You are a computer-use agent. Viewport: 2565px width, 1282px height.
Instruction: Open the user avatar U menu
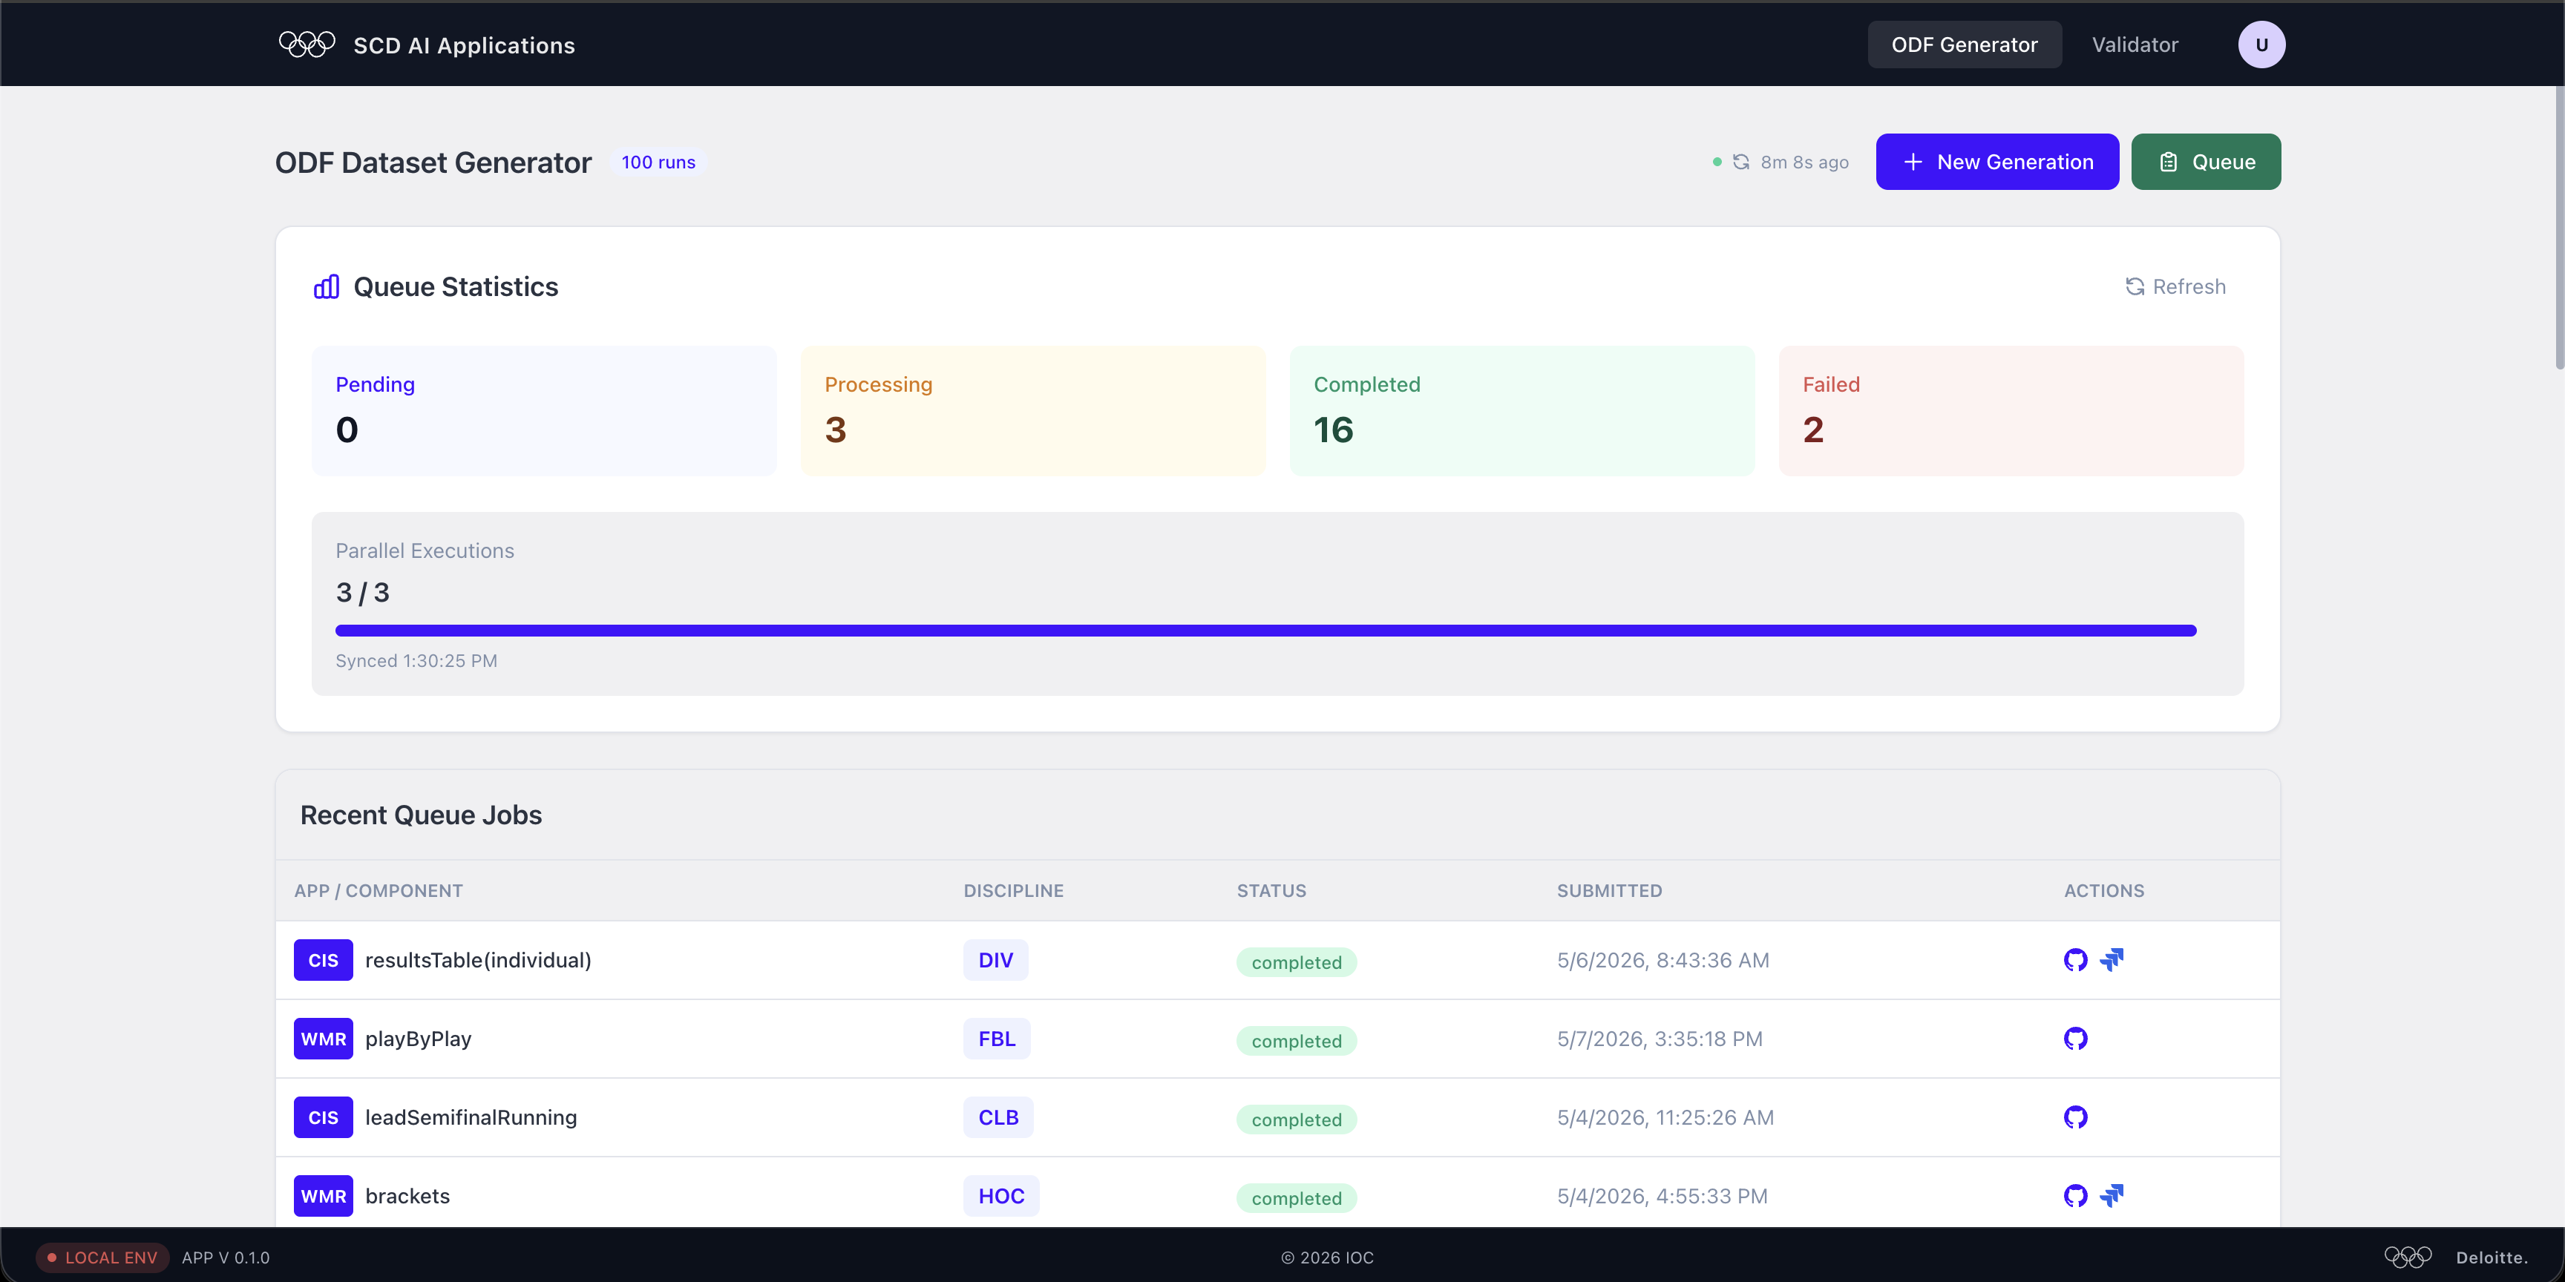(2261, 45)
